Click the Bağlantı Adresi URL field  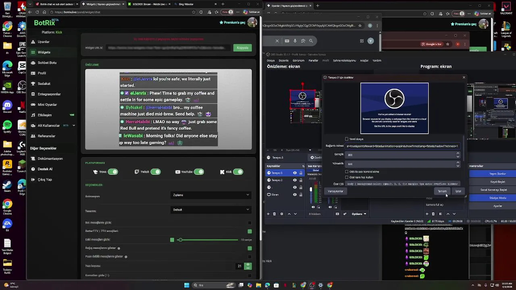(402, 146)
